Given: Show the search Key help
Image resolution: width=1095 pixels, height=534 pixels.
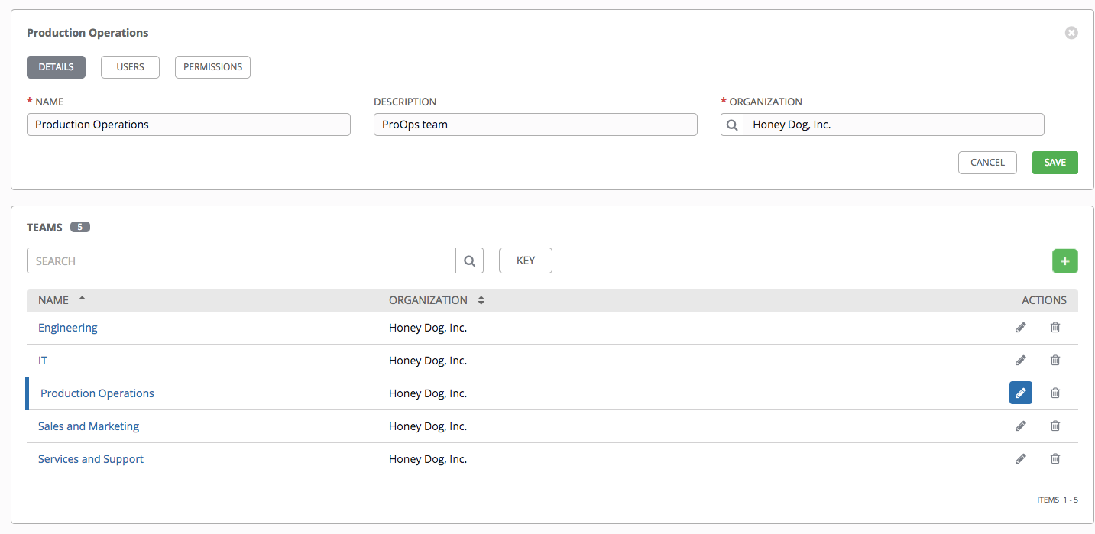Looking at the screenshot, I should [525, 261].
